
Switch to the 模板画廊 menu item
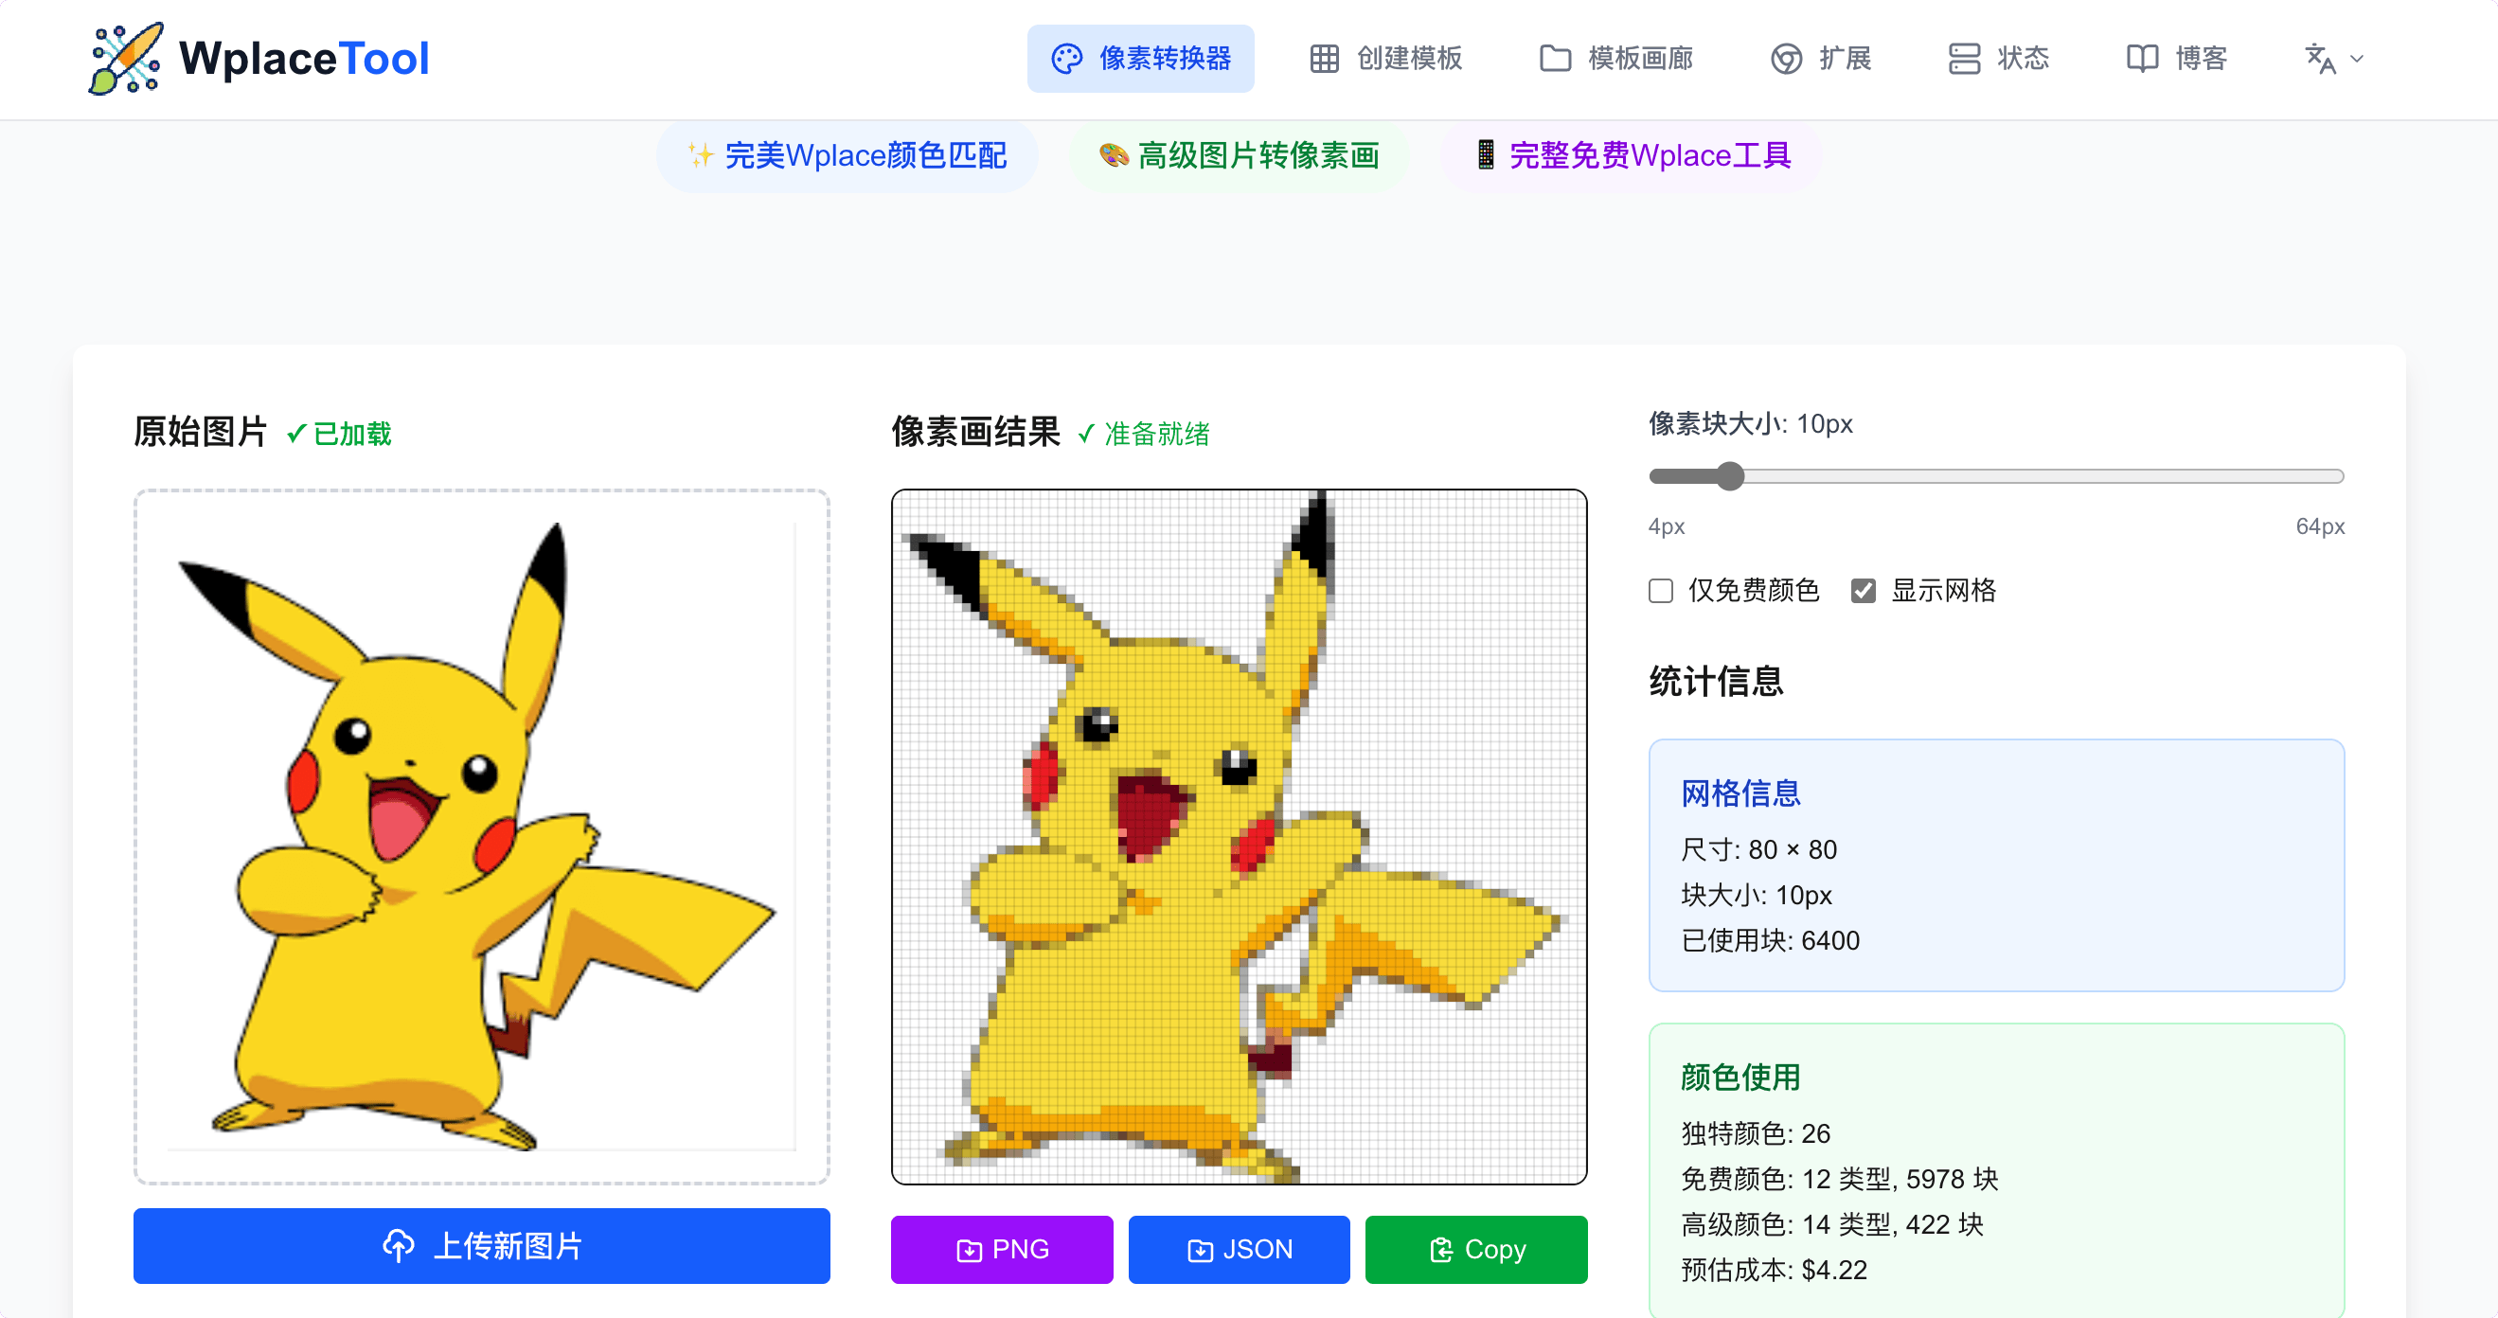1615,58
